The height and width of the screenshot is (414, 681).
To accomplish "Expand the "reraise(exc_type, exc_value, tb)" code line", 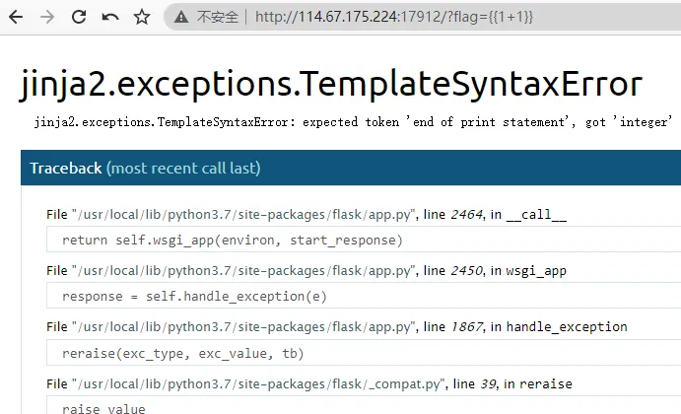I will tap(183, 353).
